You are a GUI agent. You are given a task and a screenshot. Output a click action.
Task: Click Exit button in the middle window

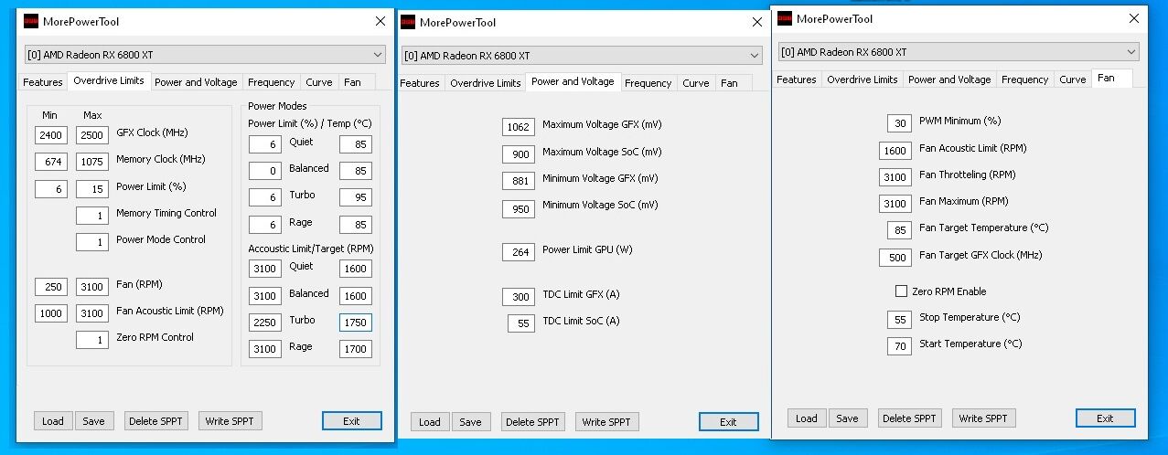tap(728, 422)
